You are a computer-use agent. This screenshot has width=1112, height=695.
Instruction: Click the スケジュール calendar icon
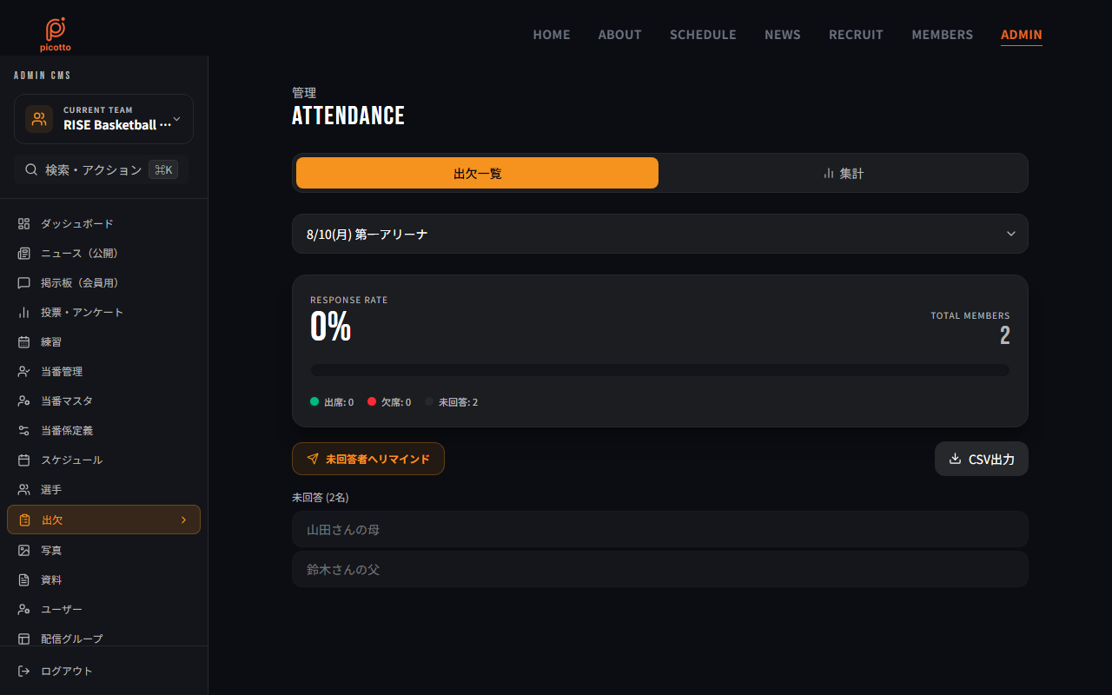click(x=24, y=460)
